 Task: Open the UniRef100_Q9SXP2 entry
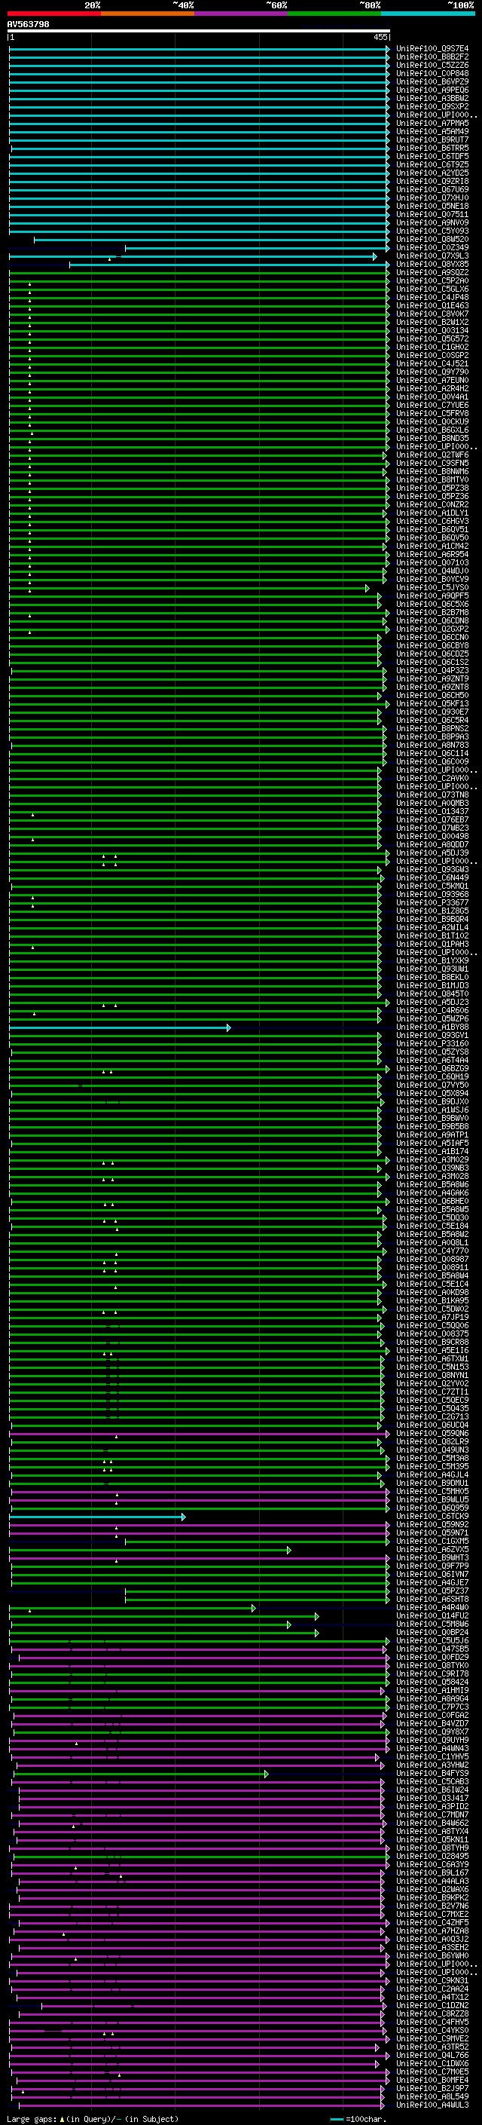pyautogui.click(x=432, y=106)
